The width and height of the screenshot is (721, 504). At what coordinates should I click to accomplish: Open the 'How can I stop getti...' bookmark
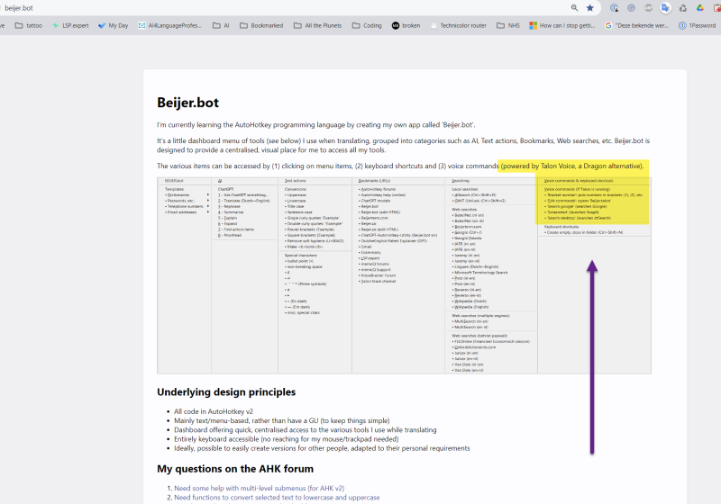click(561, 26)
